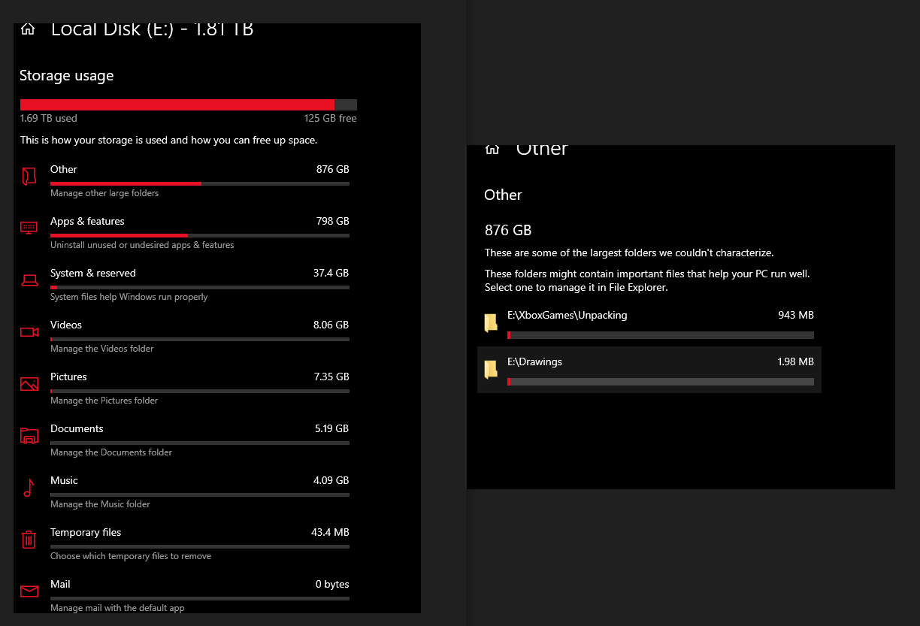Click the home icon beside Local Disk (E:)

pos(28,29)
